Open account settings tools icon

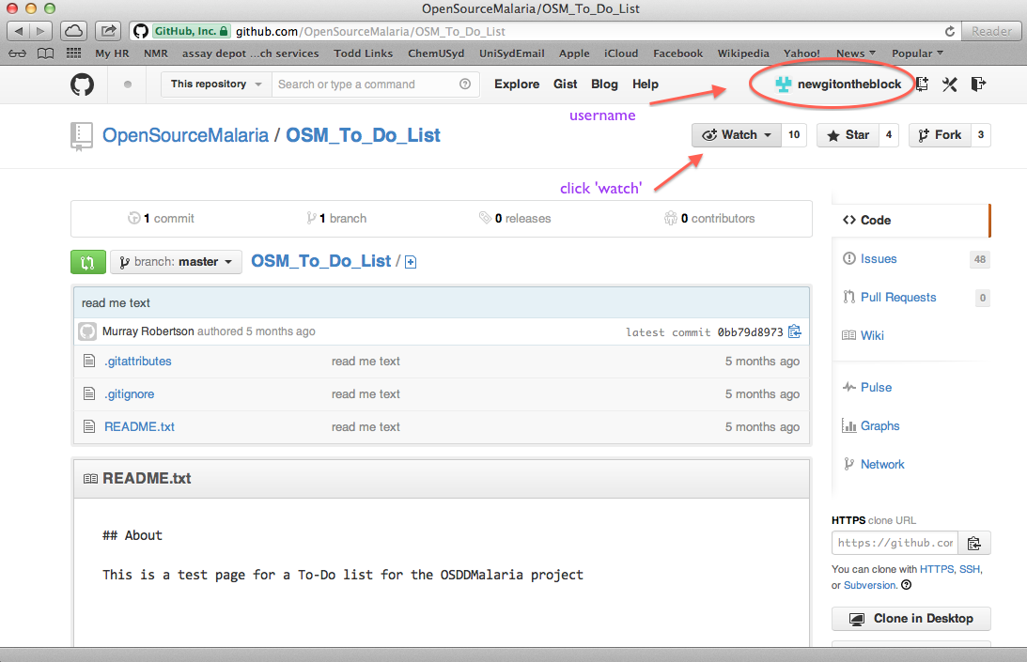point(950,84)
